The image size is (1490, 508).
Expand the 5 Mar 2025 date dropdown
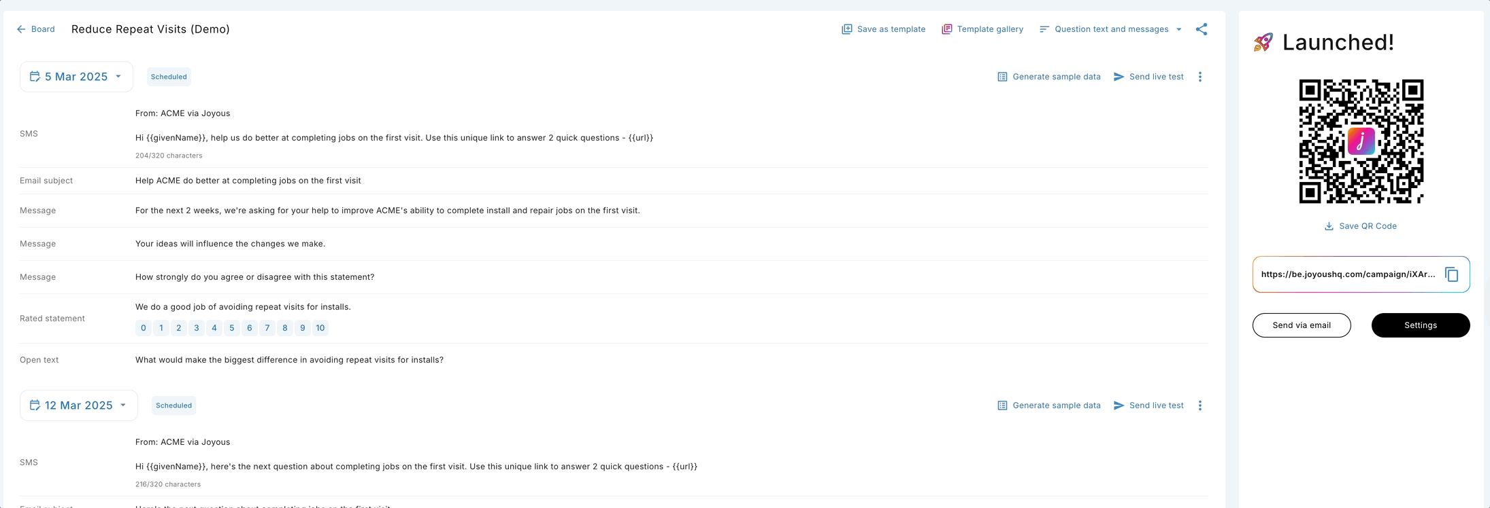pyautogui.click(x=118, y=77)
